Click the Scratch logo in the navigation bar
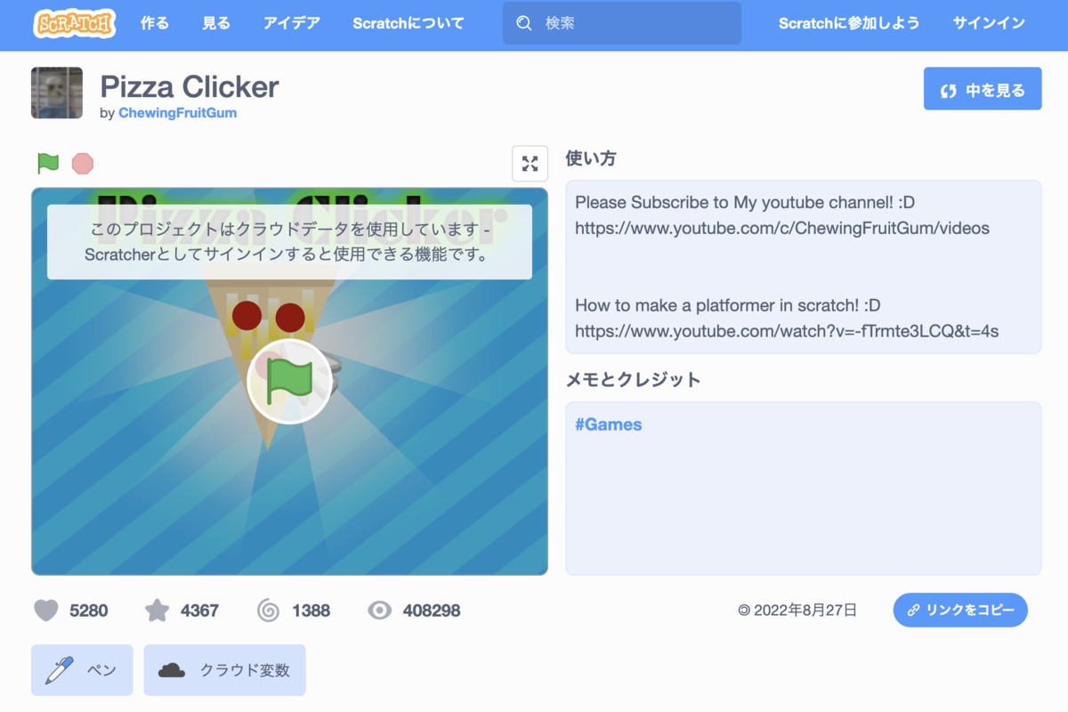The width and height of the screenshot is (1068, 712). coord(75,23)
